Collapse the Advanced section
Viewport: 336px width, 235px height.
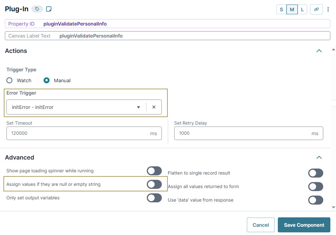click(x=319, y=157)
